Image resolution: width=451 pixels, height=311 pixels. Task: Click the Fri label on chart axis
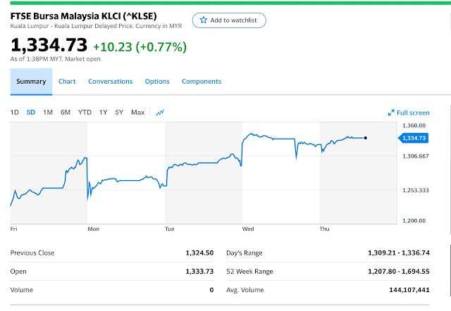coord(14,229)
